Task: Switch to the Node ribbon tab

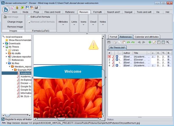Action: [26, 12]
